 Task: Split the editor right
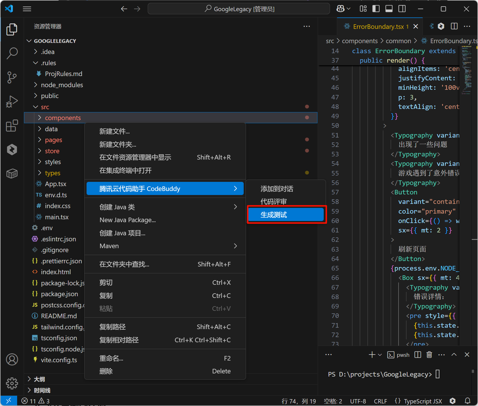point(454,26)
